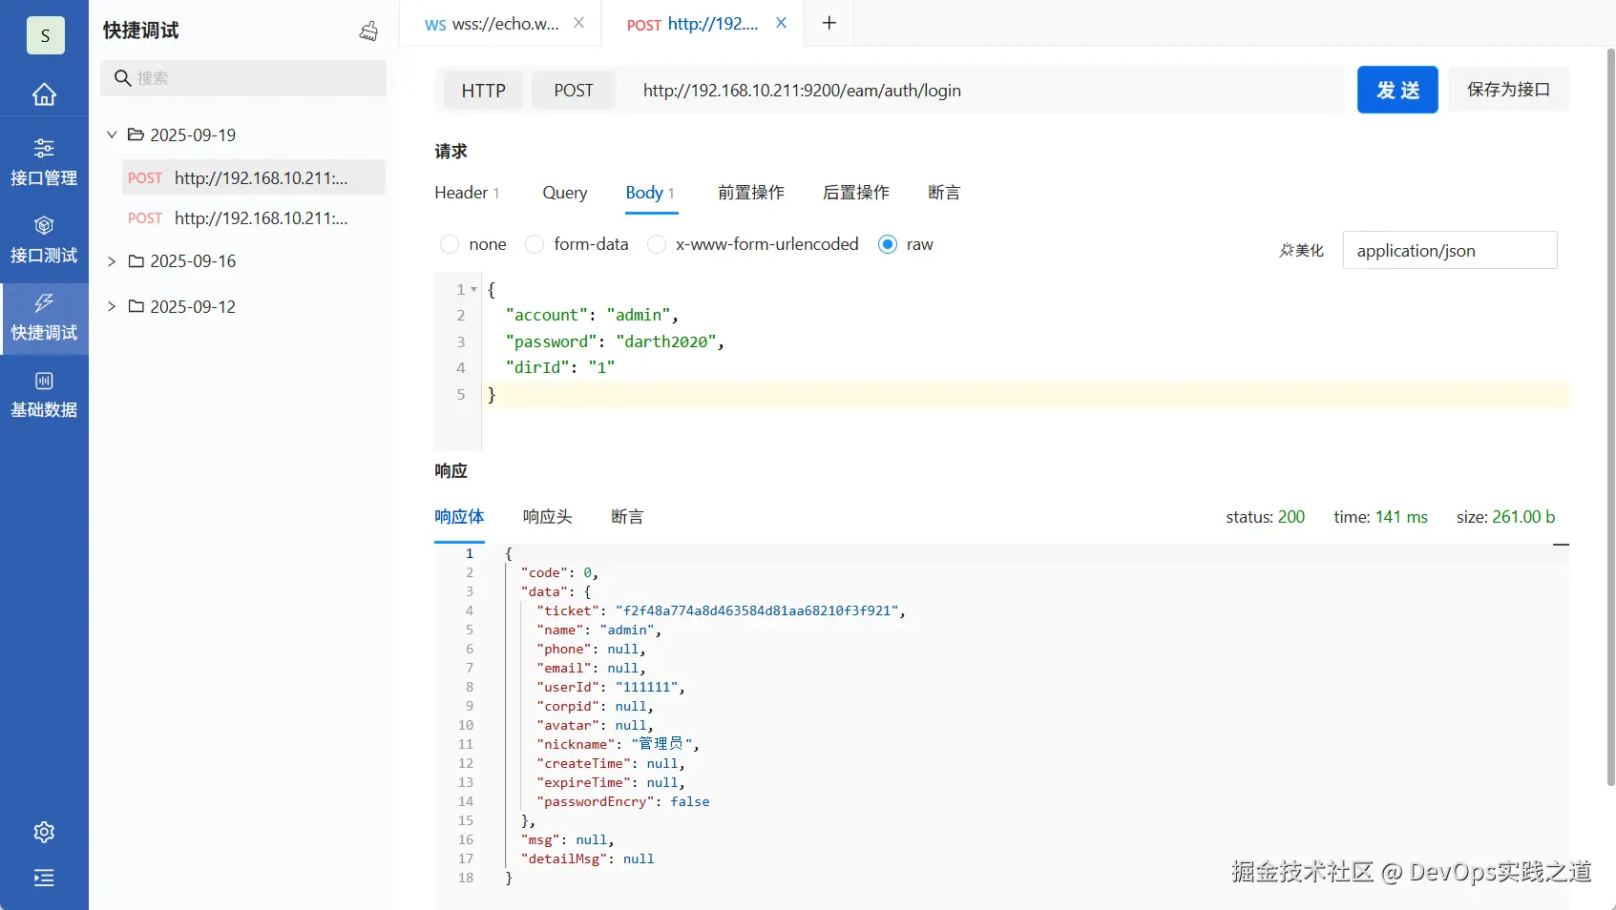Select the form-data body type
This screenshot has height=910, width=1616.
tap(535, 244)
